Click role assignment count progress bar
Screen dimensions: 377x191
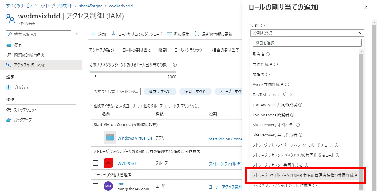[133, 71]
